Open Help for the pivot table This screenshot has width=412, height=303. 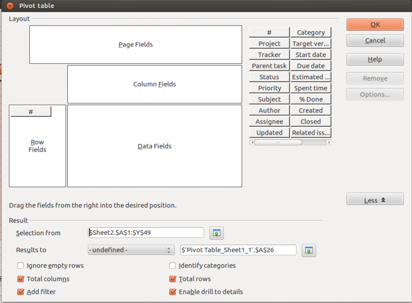pos(375,59)
